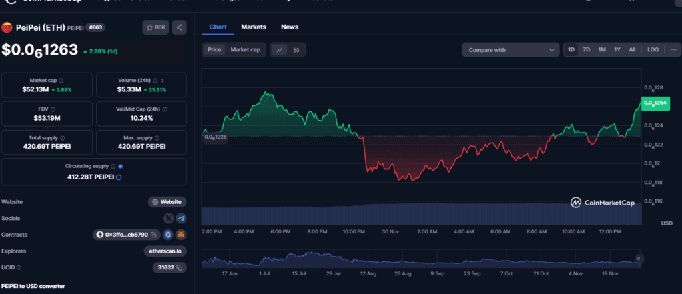Open the share icon next to the watchlist
This screenshot has height=294, width=682.
180,27
